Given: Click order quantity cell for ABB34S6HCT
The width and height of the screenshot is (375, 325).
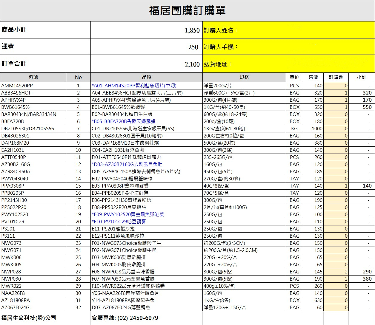Looking at the screenshot, I should click(336, 93).
